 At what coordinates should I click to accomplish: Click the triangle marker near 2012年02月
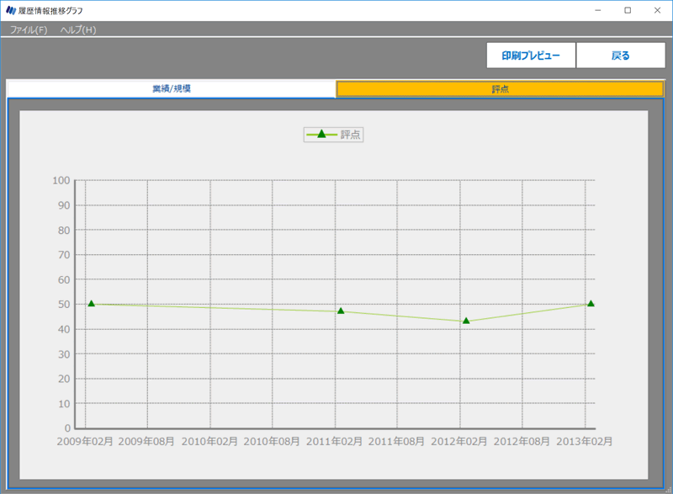[466, 321]
